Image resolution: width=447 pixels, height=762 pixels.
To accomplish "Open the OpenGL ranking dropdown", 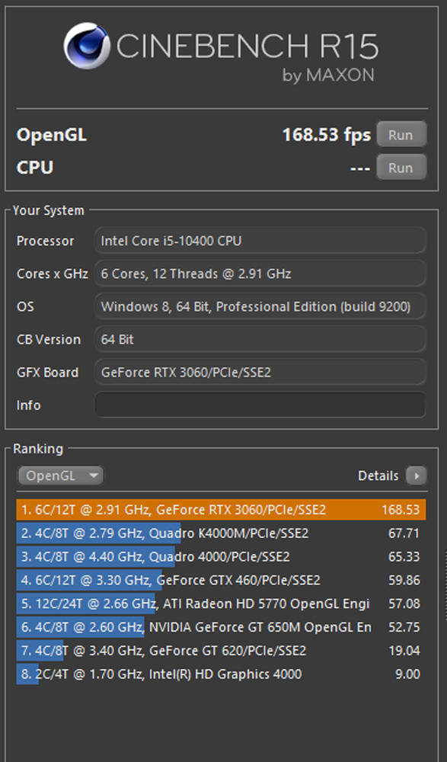I will tap(61, 475).
